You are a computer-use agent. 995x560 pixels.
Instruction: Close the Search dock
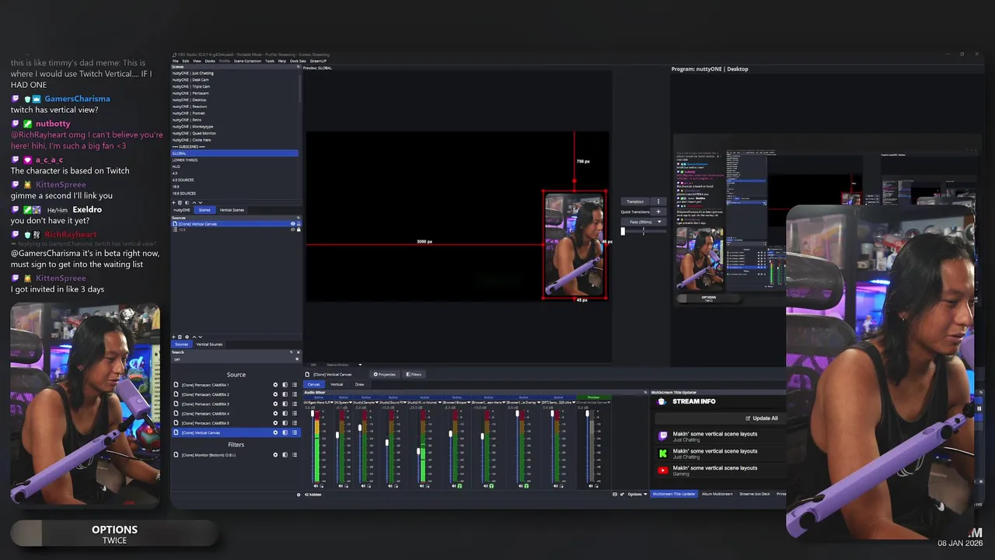click(298, 352)
